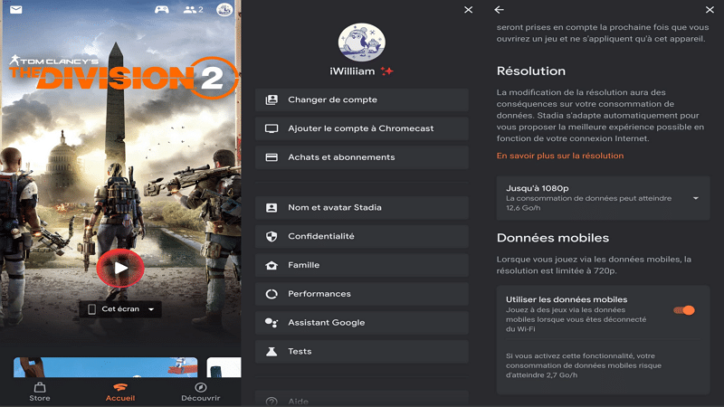
Task: Click the phone icon beside 'Cet écran'
Action: (x=92, y=309)
